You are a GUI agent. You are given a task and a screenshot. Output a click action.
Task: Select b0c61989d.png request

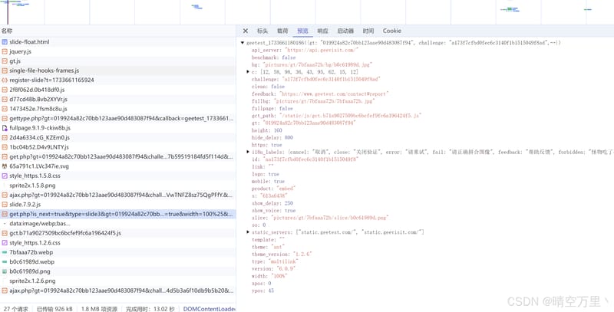click(x=118, y=271)
